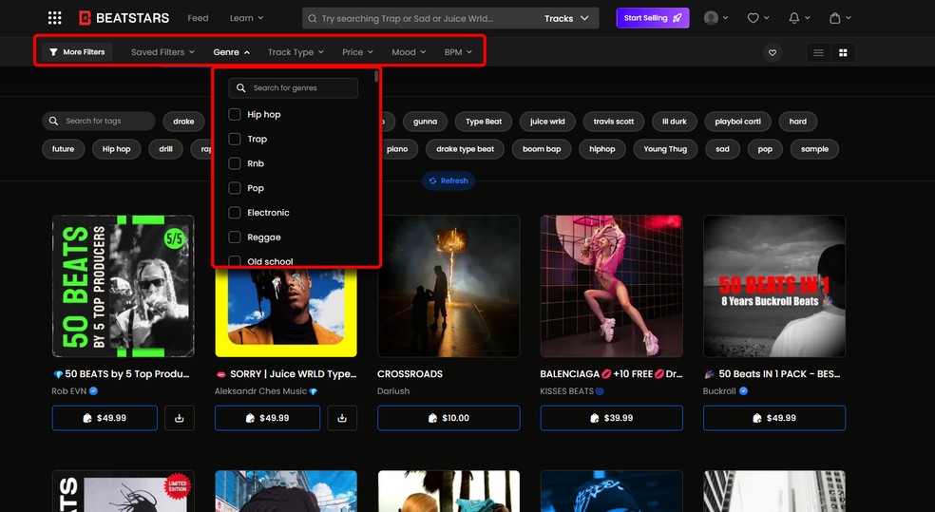Select the hard tag chip
Viewport: 935px width, 512px height.
798,121
